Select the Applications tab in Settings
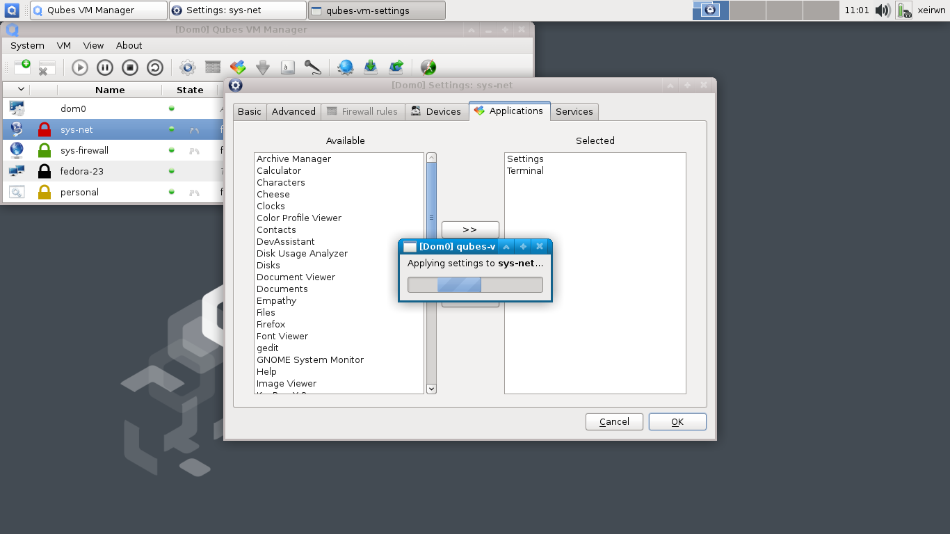This screenshot has width=950, height=534. pos(509,111)
